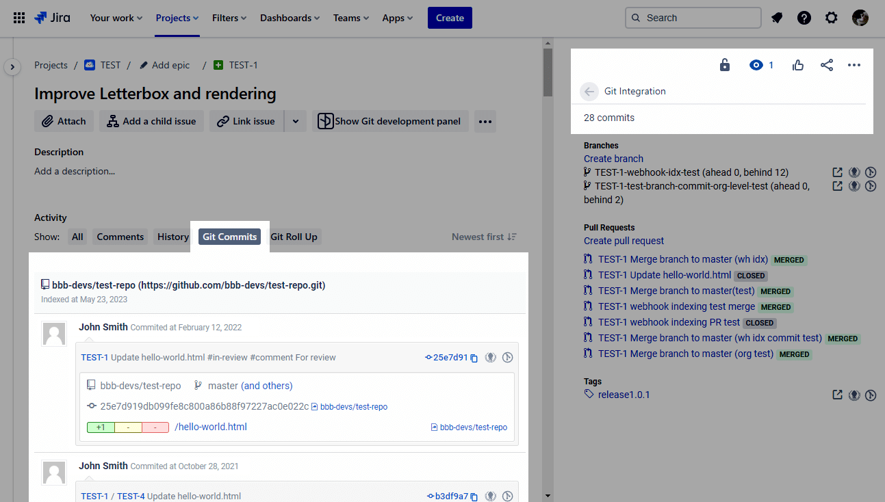Click the Create button
Screen dimensions: 885x502
point(450,18)
